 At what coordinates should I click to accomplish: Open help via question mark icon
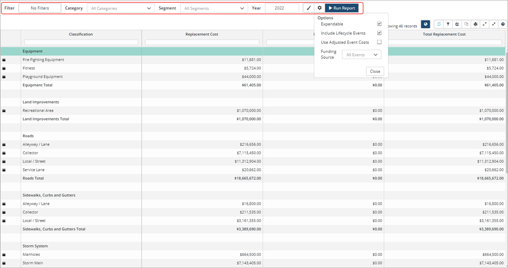point(503,24)
